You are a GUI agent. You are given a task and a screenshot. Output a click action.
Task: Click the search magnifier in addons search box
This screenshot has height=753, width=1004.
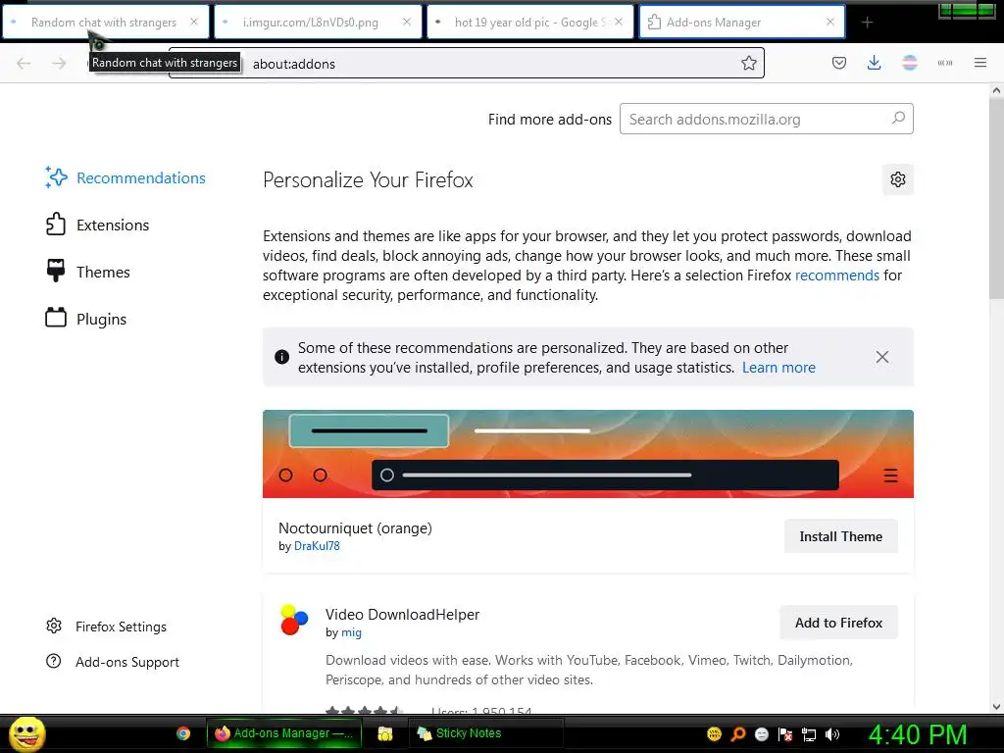898,119
